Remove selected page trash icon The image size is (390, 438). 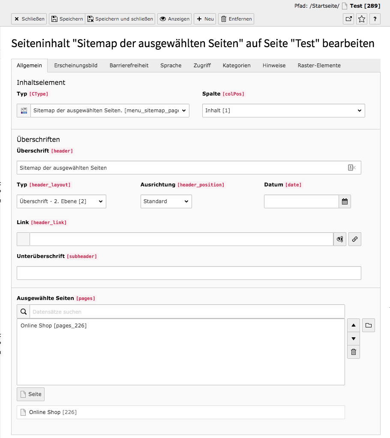tap(354, 352)
